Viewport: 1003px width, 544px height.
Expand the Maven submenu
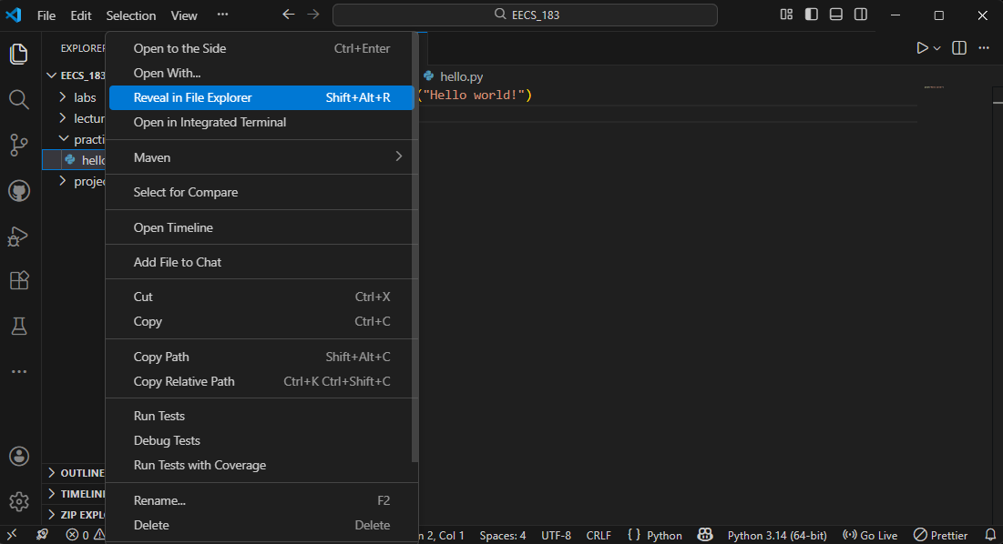click(x=261, y=157)
